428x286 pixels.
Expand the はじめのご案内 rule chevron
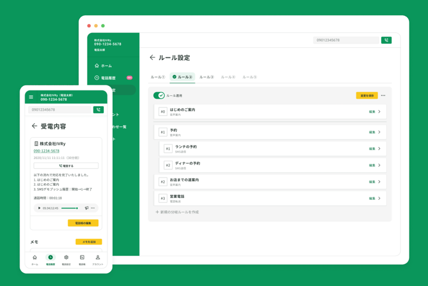(x=379, y=112)
